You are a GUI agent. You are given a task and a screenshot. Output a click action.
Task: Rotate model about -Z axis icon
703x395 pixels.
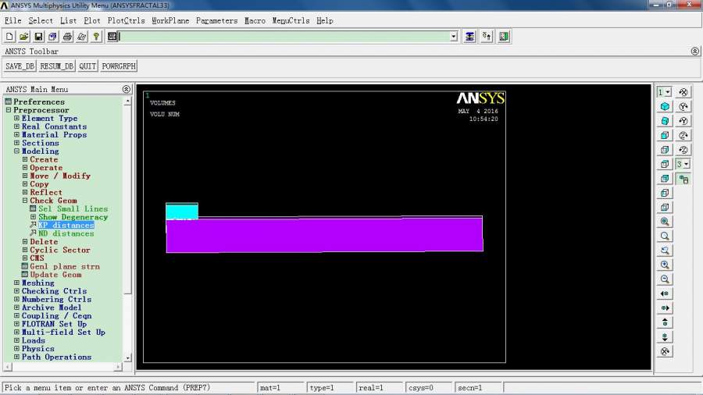tap(683, 150)
